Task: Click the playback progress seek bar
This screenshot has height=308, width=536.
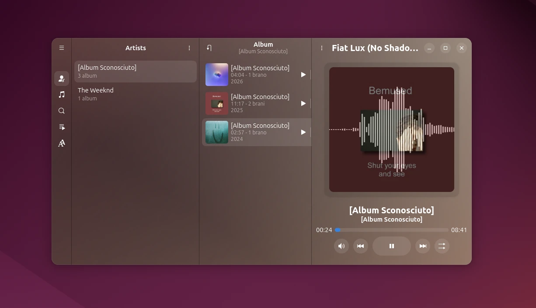Action: pos(392,230)
